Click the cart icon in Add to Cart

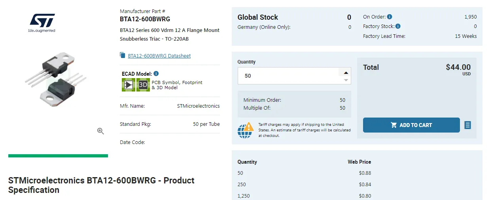(x=394, y=125)
